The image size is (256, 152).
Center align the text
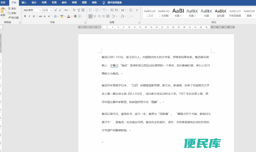point(95,16)
